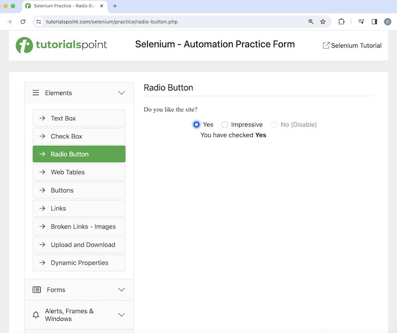Select the Impressive radio button
Screen dimensions: 397x333
(x=225, y=125)
